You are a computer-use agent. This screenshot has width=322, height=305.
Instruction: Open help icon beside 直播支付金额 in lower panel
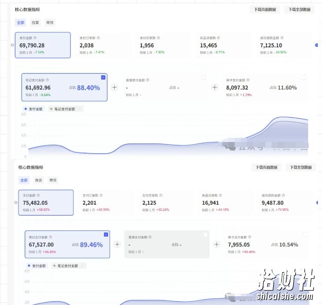(150, 237)
